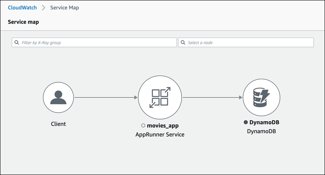Click the bold DynamoDB node name

point(264,122)
